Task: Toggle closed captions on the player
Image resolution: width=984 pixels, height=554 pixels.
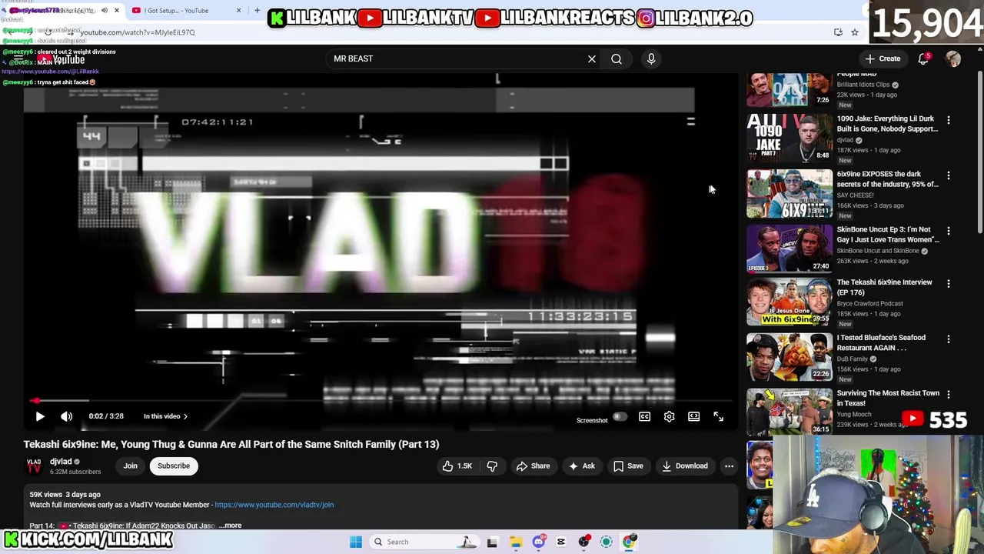Action: (644, 416)
